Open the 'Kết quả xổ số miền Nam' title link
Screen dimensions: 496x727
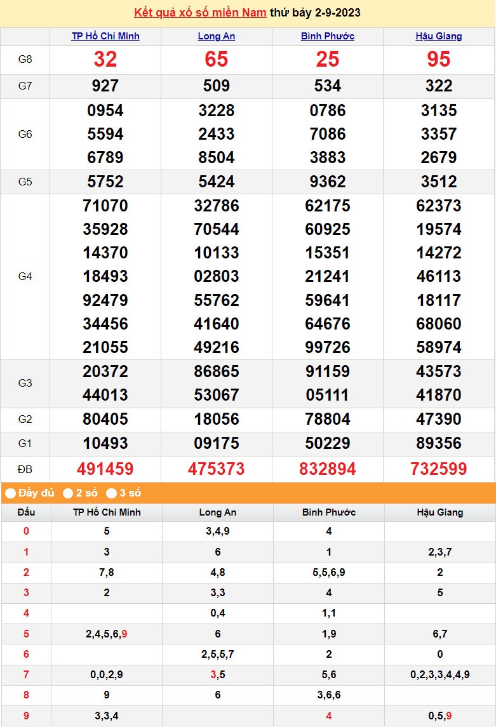(200, 13)
